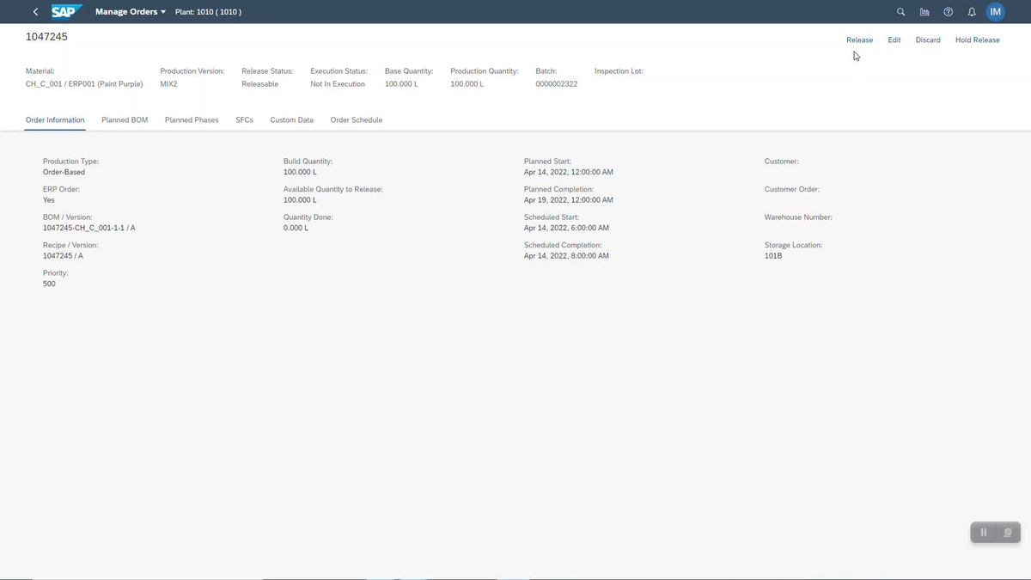Screen dimensions: 1031x580
Task: Click the chart icon in the header
Action: point(924,12)
